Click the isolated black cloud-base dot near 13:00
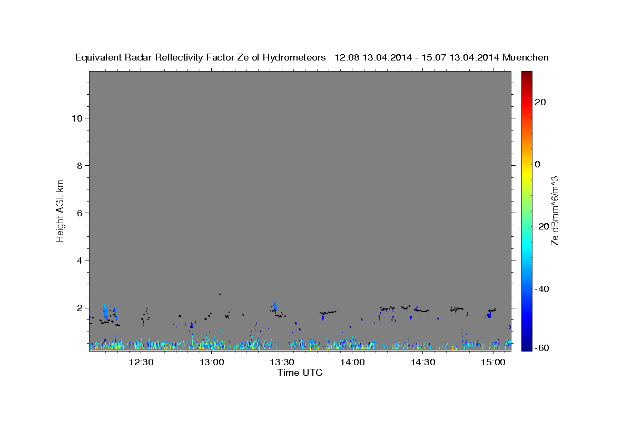This screenshot has height=421, width=632. pos(220,294)
